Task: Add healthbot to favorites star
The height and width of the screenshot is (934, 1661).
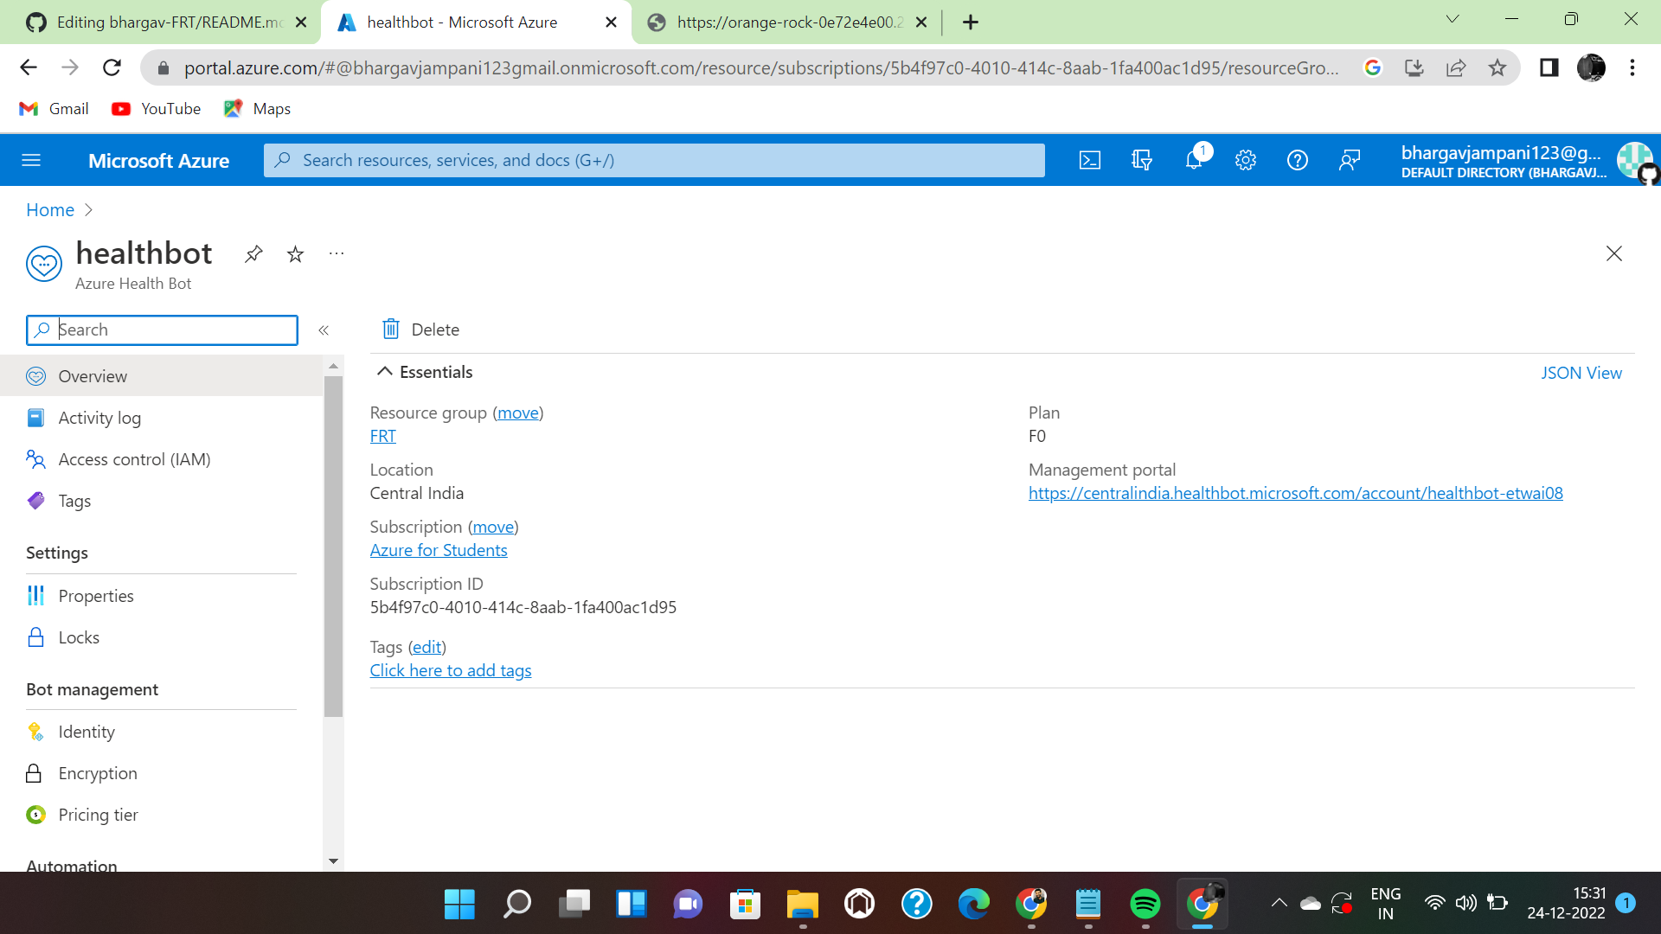Action: pos(295,254)
